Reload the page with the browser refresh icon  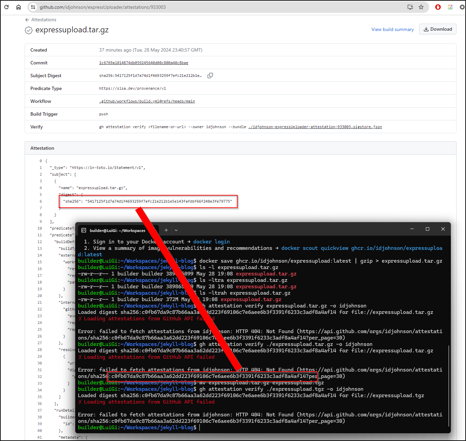(6, 7)
